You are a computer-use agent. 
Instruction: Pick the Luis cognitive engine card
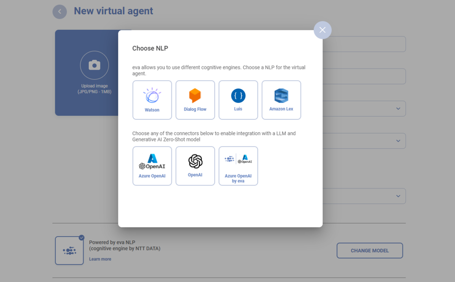[x=238, y=100]
